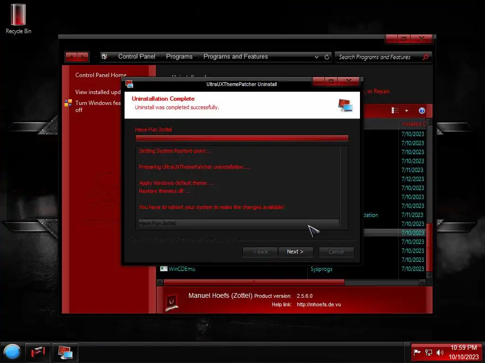Click the uninstall log's vertical scrollbar
The height and width of the screenshot is (363, 485).
(344, 187)
